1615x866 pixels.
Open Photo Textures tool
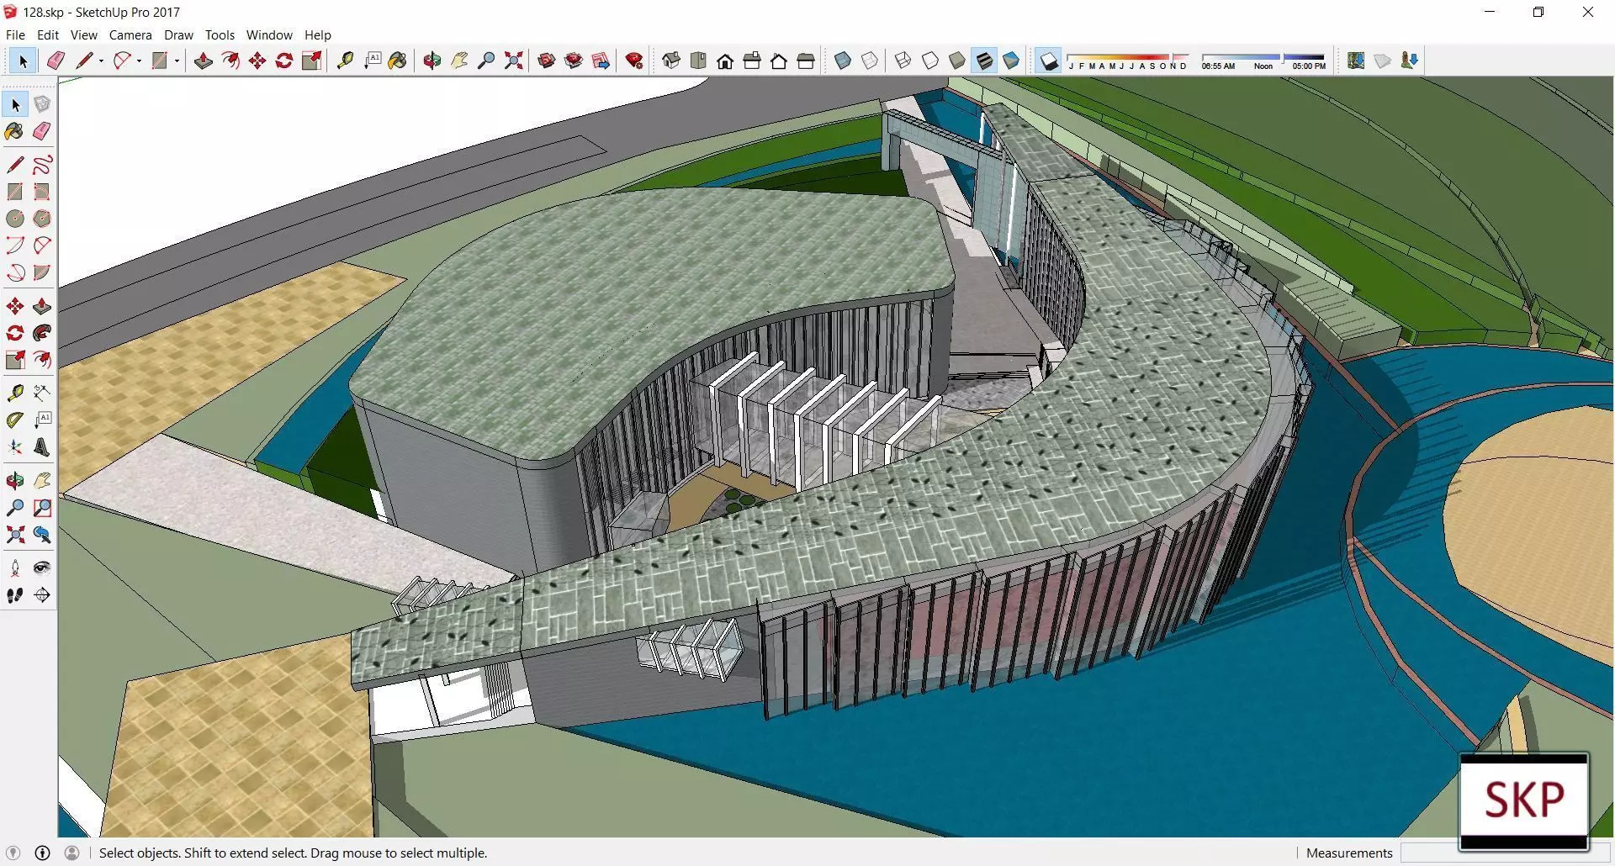click(1410, 61)
